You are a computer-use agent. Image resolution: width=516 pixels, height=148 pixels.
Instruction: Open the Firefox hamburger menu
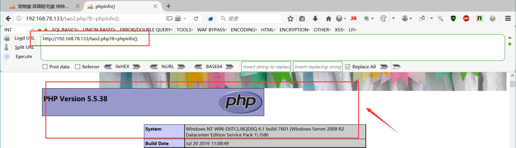point(508,19)
